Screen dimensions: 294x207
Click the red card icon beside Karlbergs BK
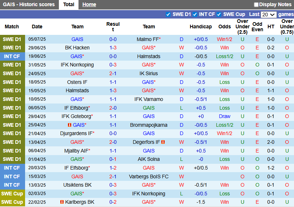click(62, 202)
